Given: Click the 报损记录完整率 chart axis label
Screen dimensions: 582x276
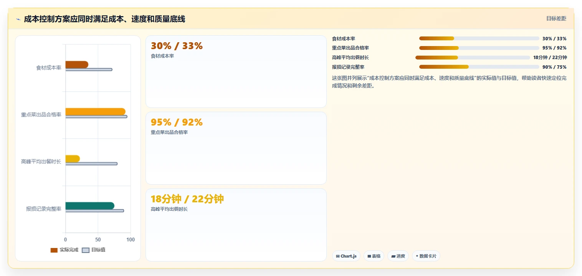Looking at the screenshot, I should (44, 209).
